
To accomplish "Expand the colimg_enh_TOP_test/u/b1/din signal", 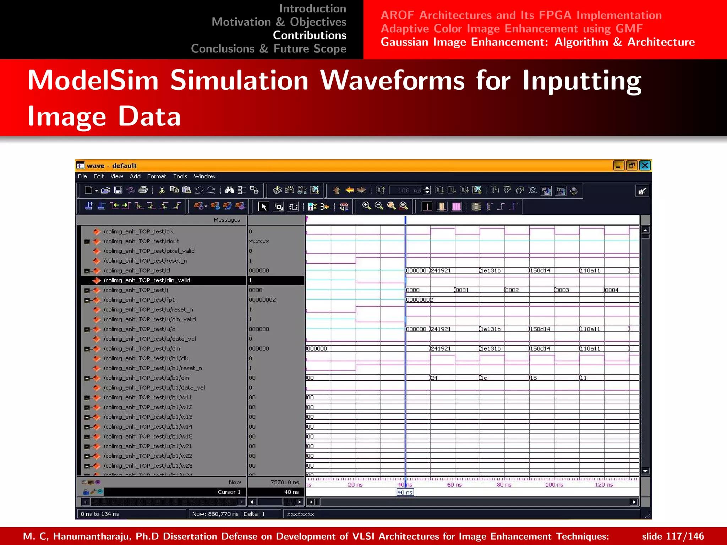I will (87, 379).
